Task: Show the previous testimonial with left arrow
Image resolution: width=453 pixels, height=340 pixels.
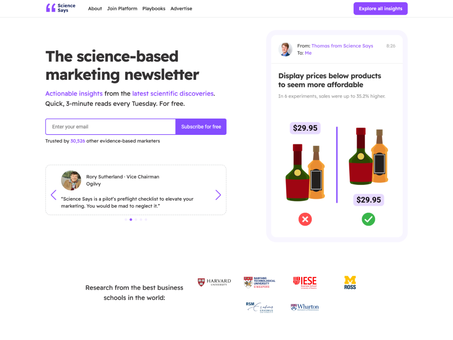Action: 54,195
